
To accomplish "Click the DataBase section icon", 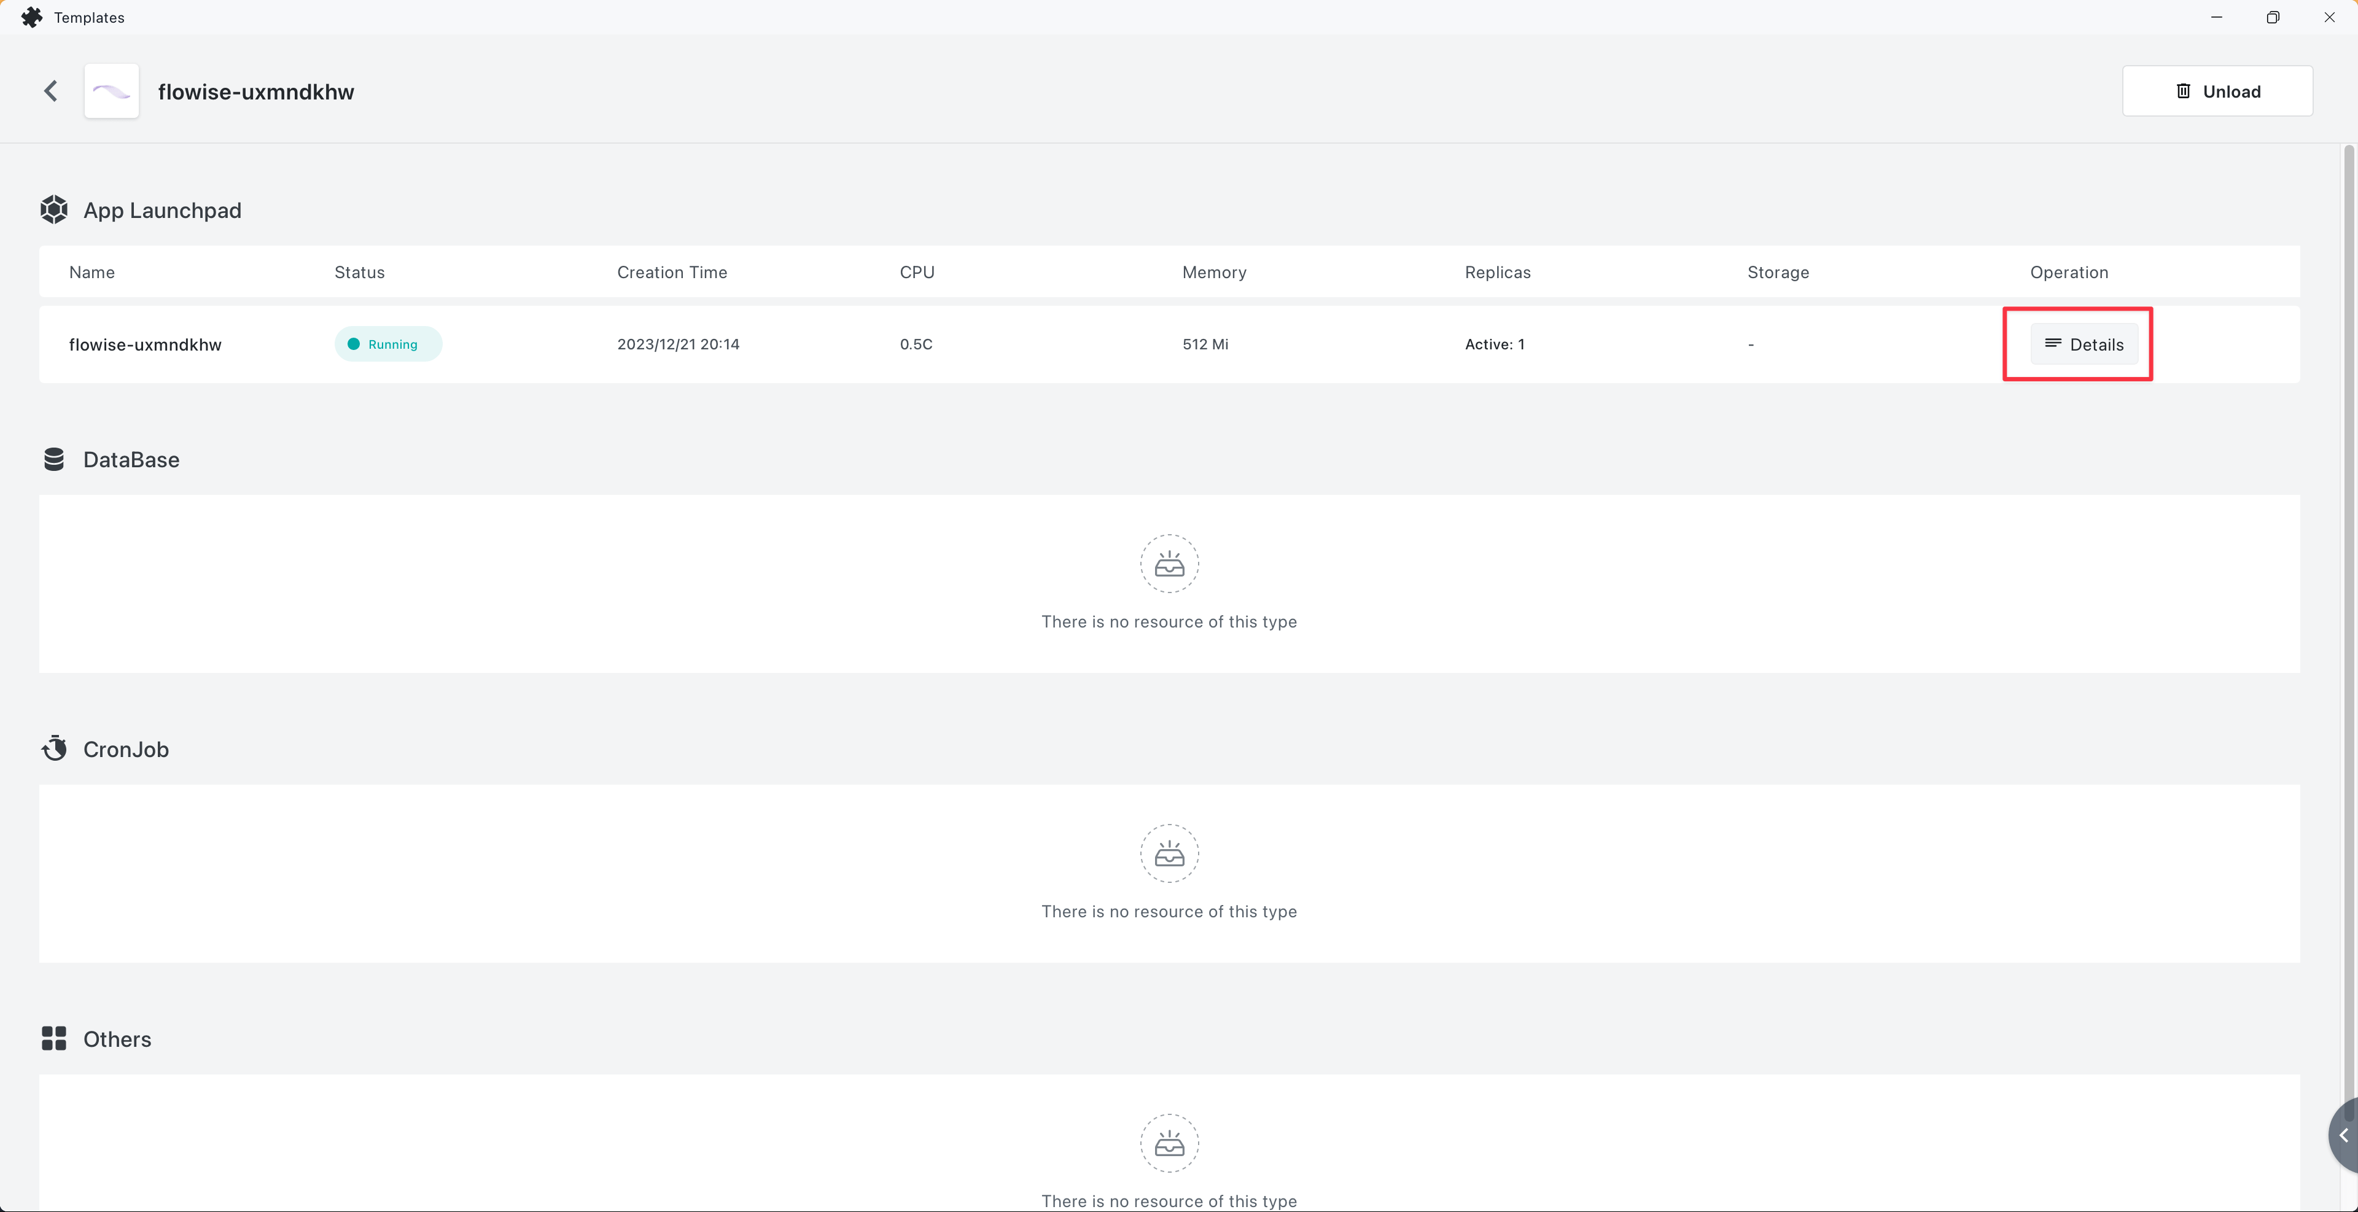I will pos(54,459).
